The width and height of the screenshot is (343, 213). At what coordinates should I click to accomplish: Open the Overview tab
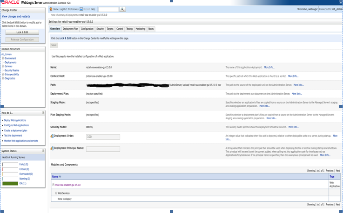(55, 29)
